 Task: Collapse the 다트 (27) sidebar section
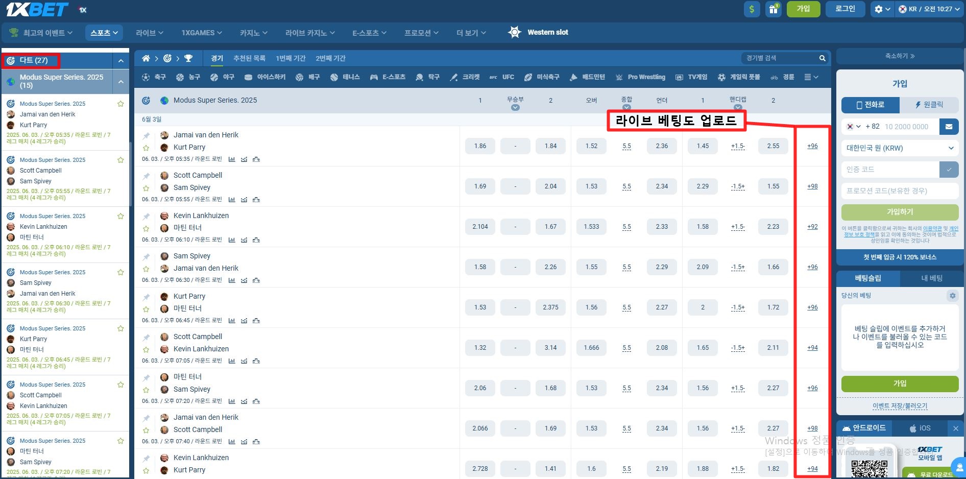(121, 61)
